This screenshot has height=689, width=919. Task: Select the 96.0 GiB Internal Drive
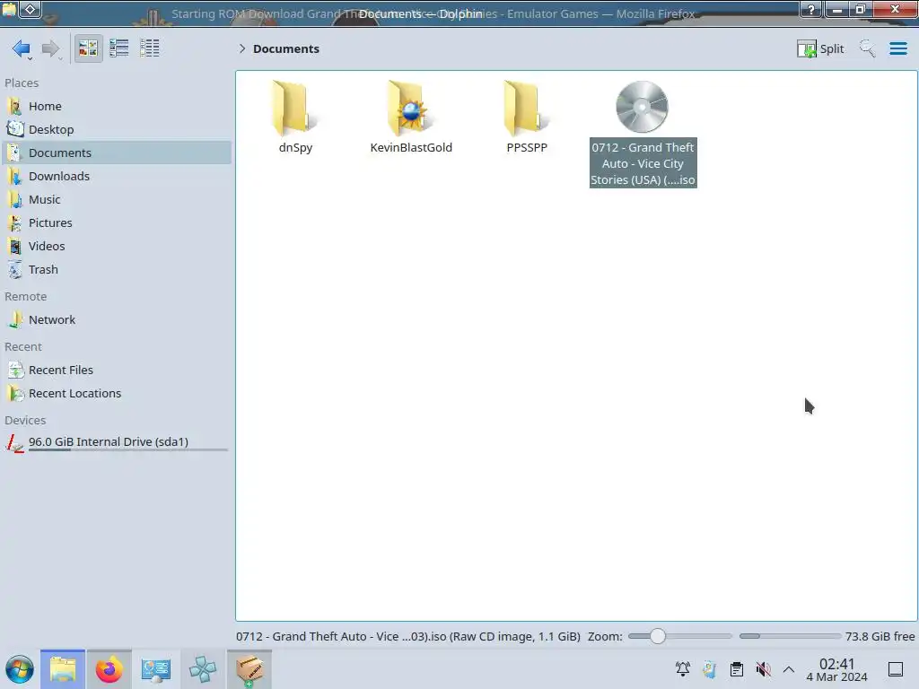(x=116, y=443)
